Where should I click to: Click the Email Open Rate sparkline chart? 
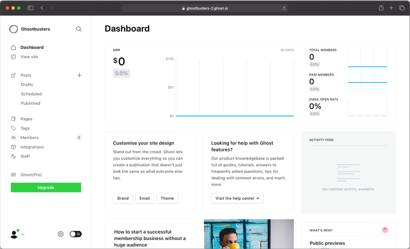coord(367,107)
